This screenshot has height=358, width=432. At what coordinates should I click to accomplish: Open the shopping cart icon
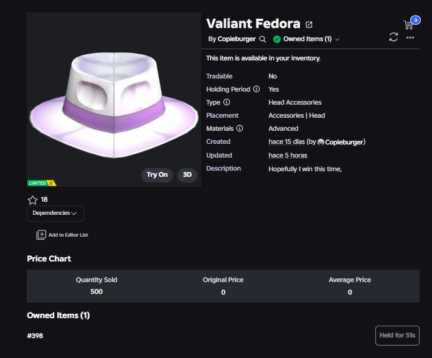(x=408, y=25)
